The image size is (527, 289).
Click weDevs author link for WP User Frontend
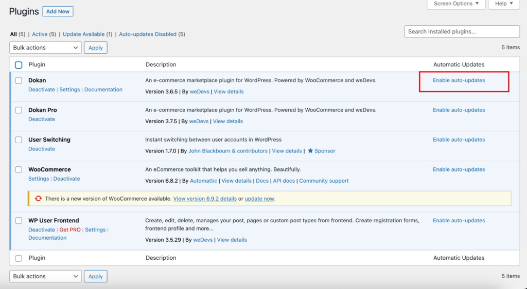203,240
